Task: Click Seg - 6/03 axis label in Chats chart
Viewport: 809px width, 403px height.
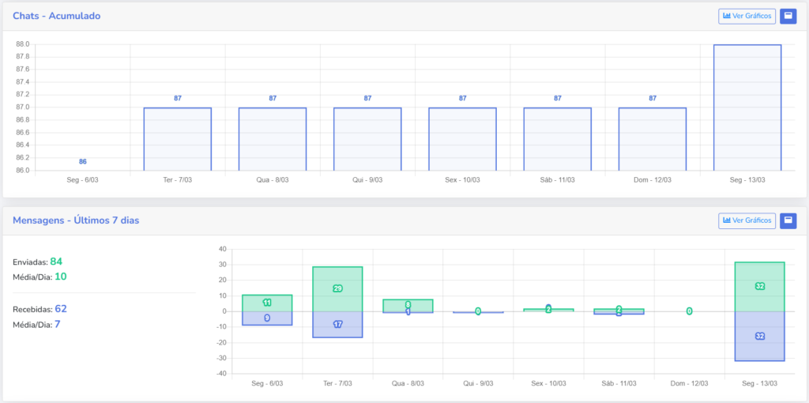Action: tap(82, 179)
